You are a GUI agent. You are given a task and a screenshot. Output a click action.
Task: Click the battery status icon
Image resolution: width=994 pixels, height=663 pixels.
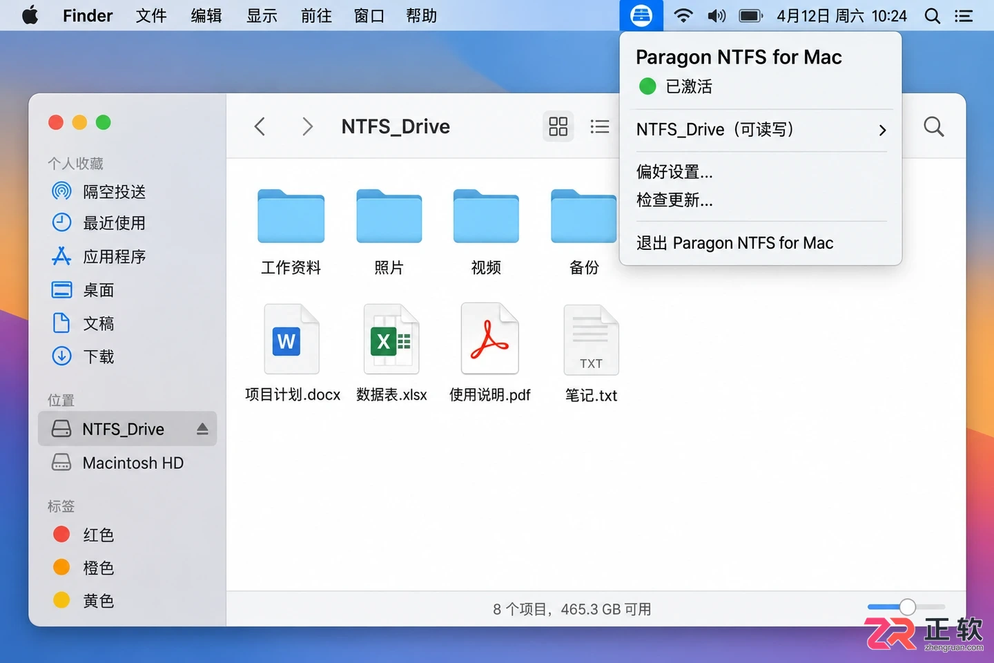pos(751,15)
